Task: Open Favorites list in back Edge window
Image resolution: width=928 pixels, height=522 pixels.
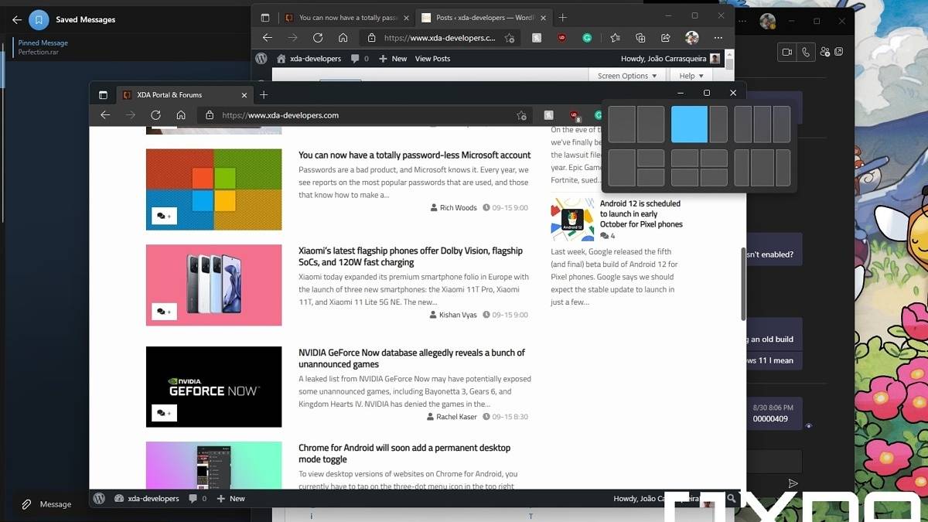Action: coord(615,37)
